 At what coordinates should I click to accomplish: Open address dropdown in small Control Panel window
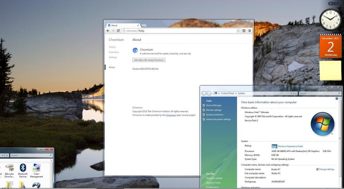pos(3,155)
